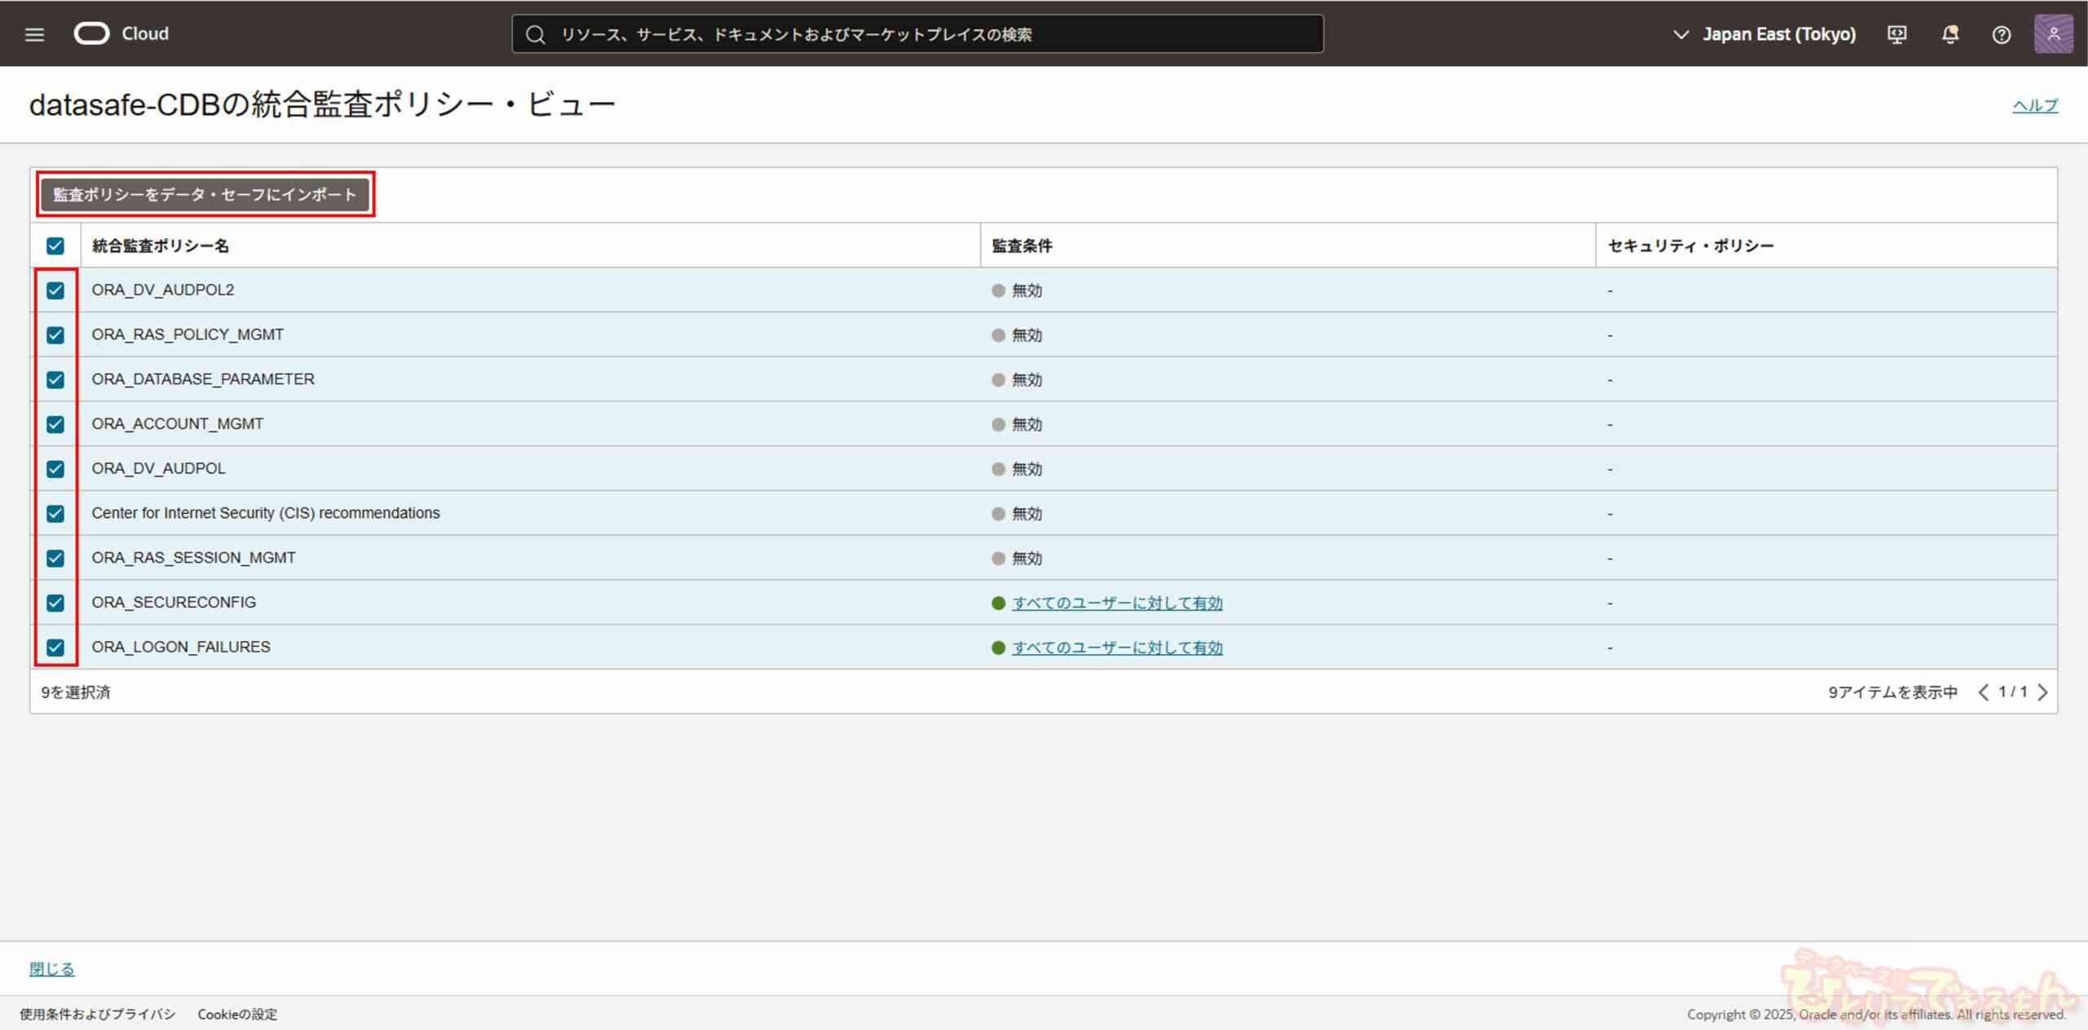Click the search magnifier icon
The height and width of the screenshot is (1030, 2088).
pos(535,34)
